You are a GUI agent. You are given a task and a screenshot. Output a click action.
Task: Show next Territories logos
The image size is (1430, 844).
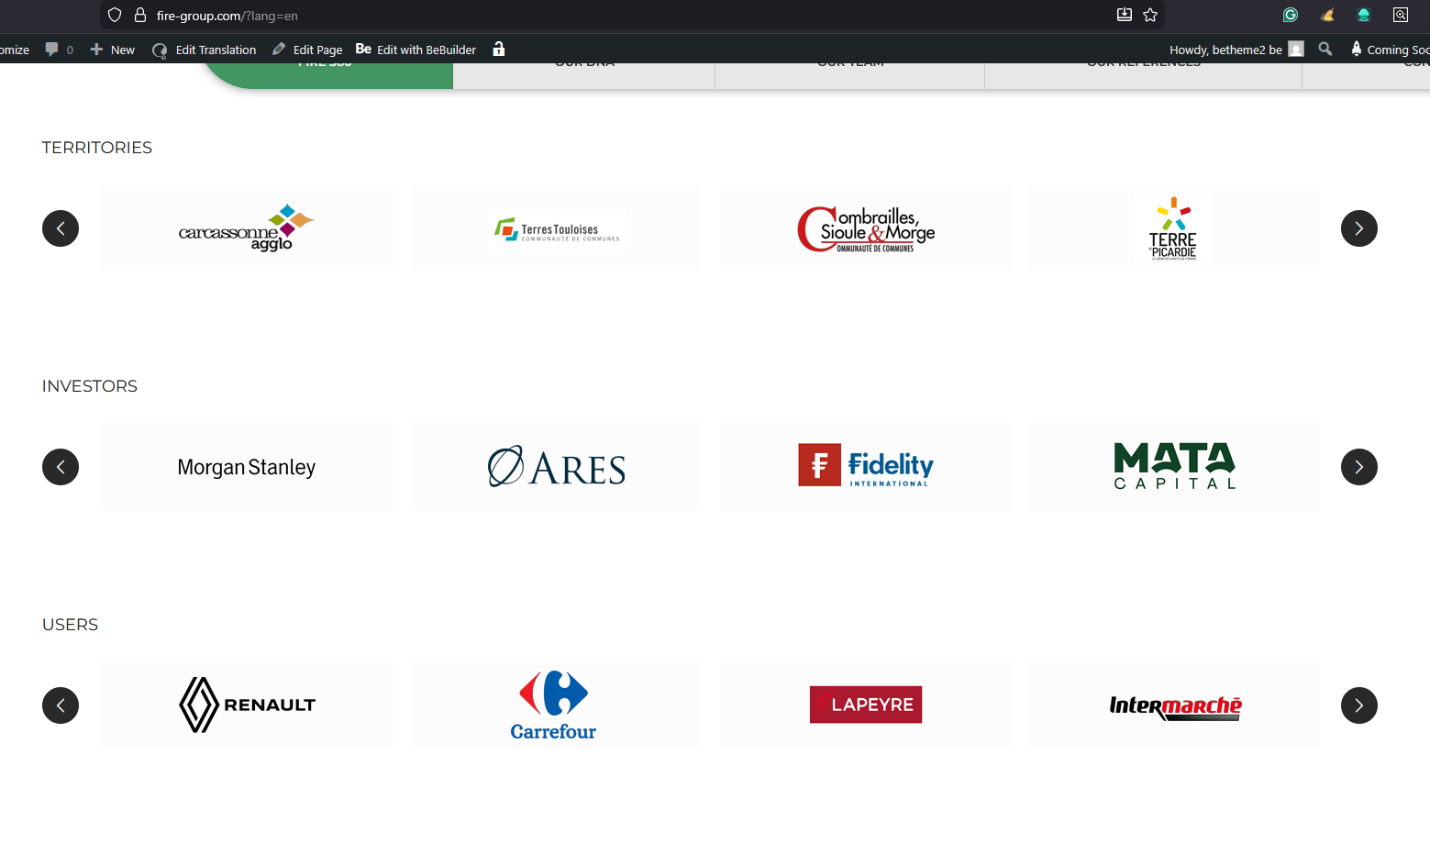(x=1358, y=228)
